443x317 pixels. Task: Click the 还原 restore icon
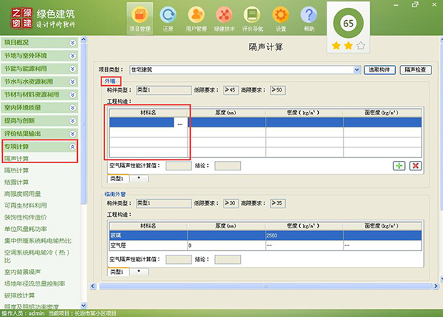pyautogui.click(x=168, y=19)
